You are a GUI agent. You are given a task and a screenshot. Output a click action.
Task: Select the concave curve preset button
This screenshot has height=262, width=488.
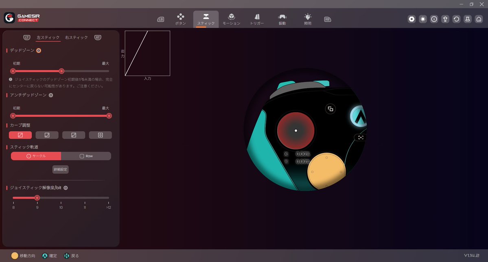[x=47, y=135]
